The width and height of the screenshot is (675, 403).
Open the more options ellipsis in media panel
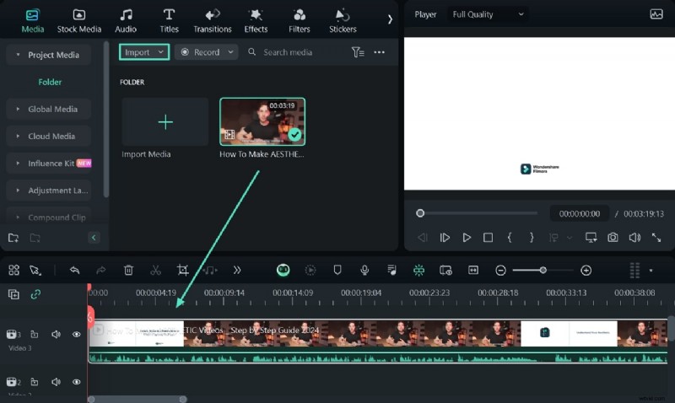(x=379, y=52)
